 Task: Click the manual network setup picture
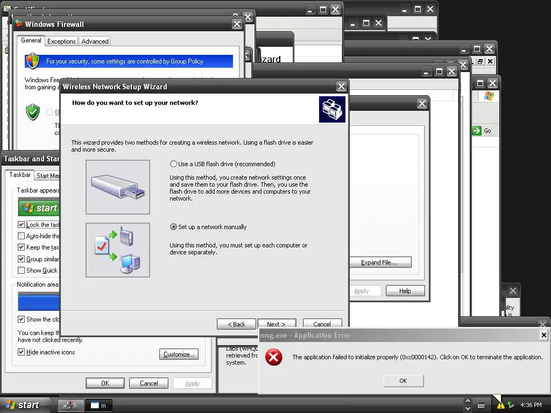118,250
